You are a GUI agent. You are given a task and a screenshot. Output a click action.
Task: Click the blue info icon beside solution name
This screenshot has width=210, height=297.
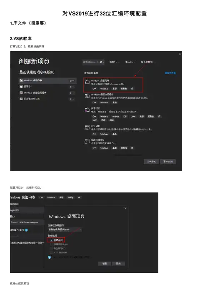(x=26, y=230)
